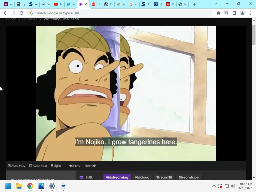Click the Search Google or type URL box

coord(120,13)
